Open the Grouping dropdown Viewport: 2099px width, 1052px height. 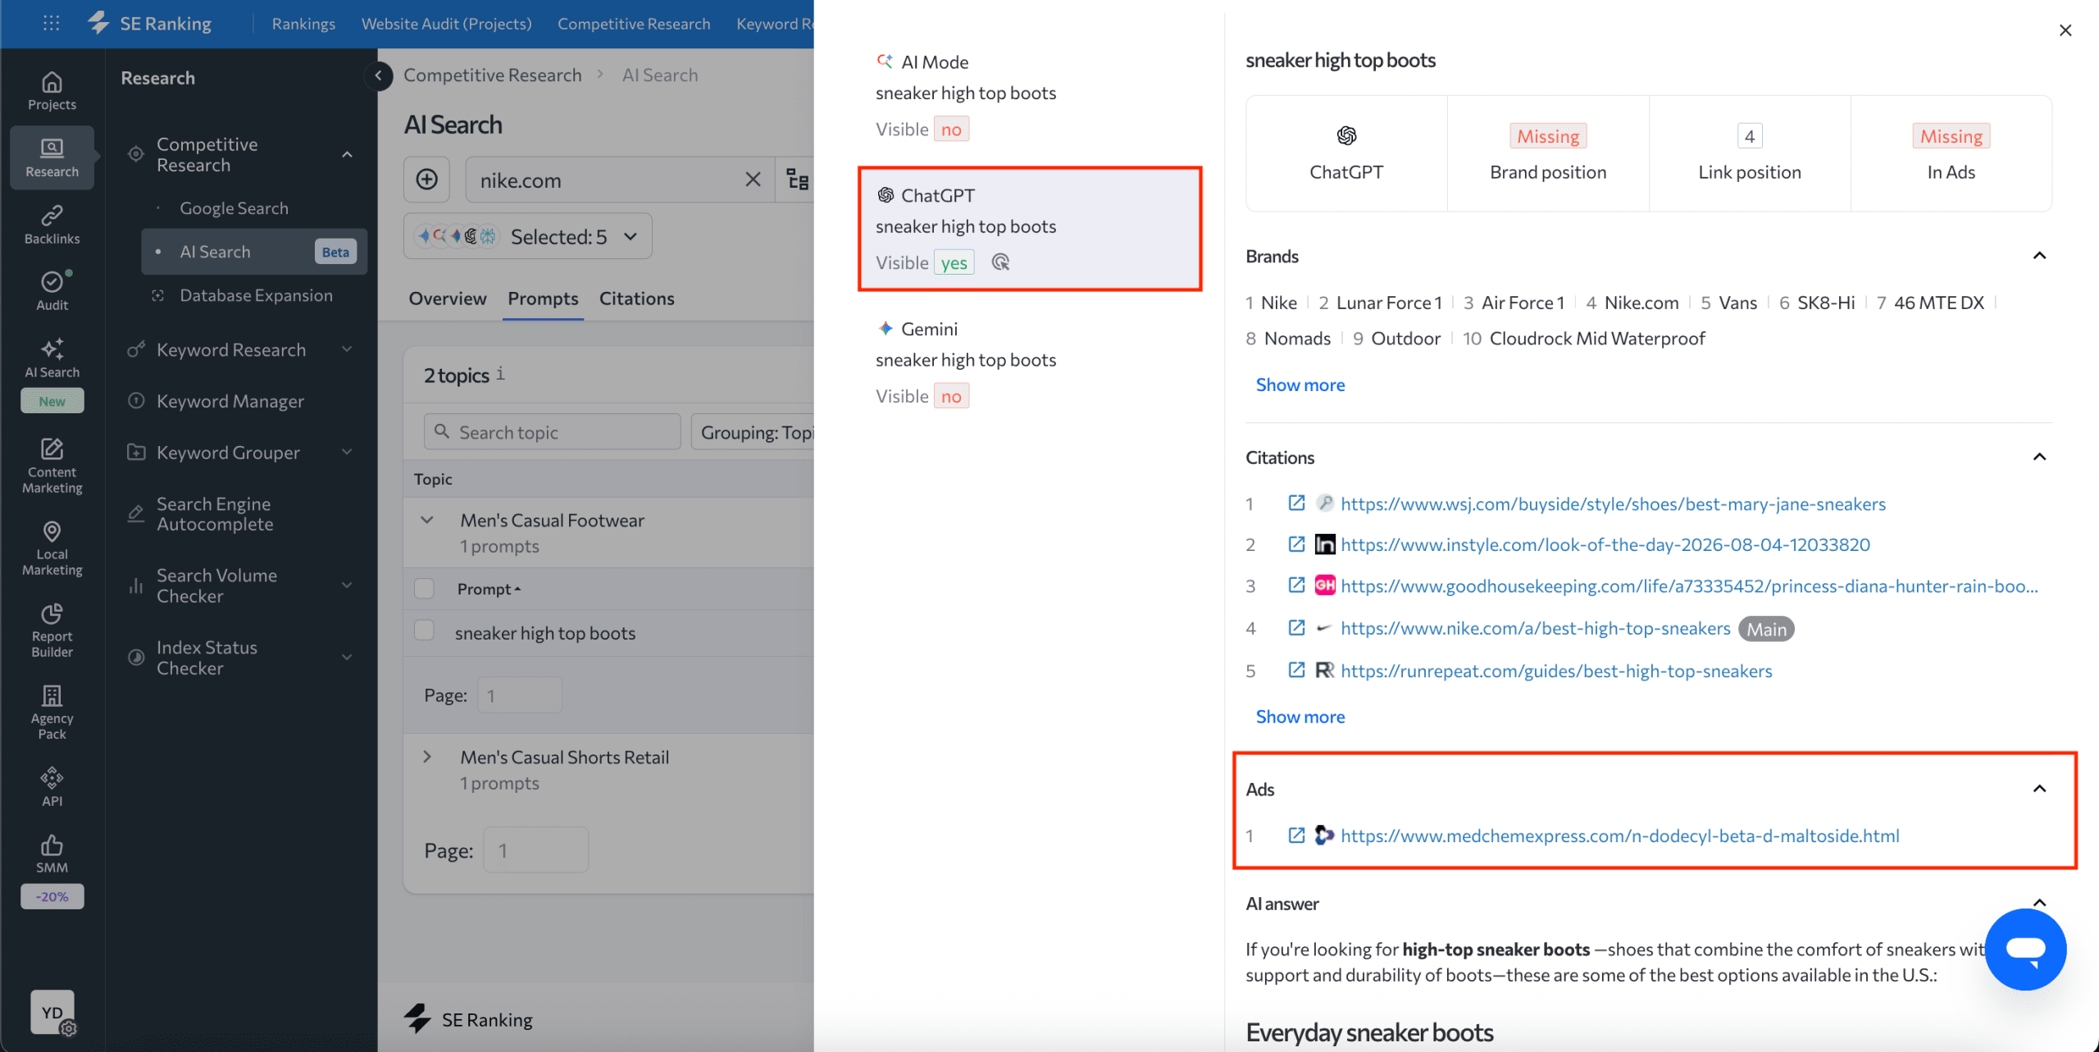[x=753, y=432]
